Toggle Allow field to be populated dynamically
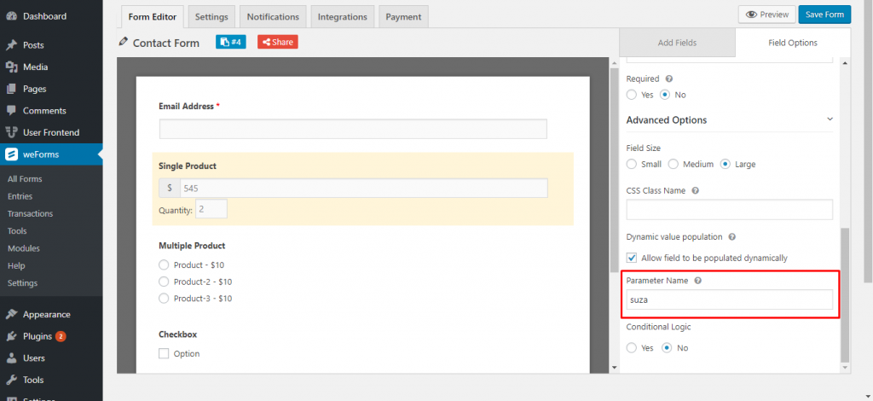The height and width of the screenshot is (401, 873). coord(632,258)
